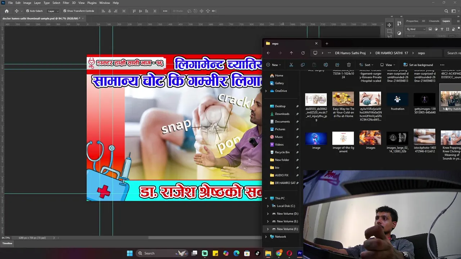Open the Filter menu

coord(66,3)
